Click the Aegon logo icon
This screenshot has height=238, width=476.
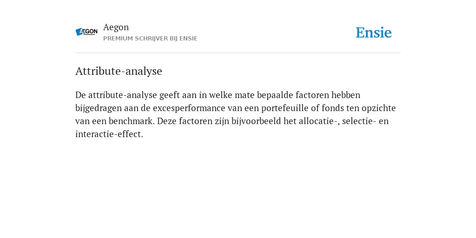click(86, 32)
